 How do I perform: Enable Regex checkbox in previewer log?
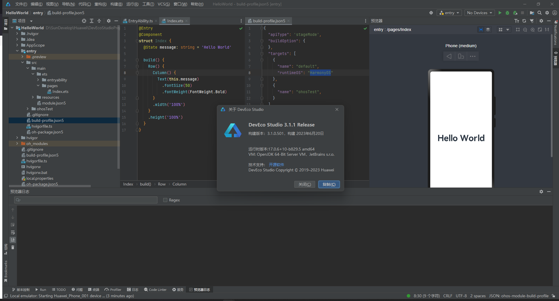pos(165,200)
